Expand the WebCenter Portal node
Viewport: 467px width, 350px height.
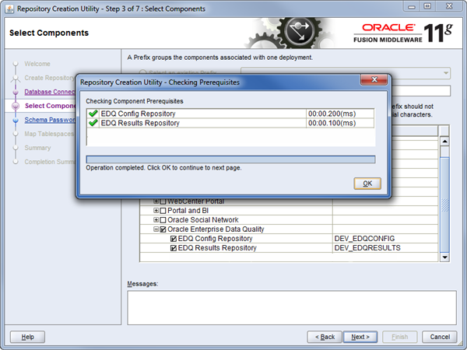156,201
